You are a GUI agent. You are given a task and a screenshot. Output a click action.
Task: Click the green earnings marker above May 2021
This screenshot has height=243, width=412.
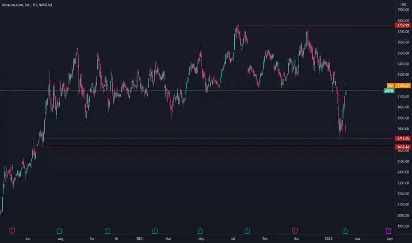click(200, 231)
